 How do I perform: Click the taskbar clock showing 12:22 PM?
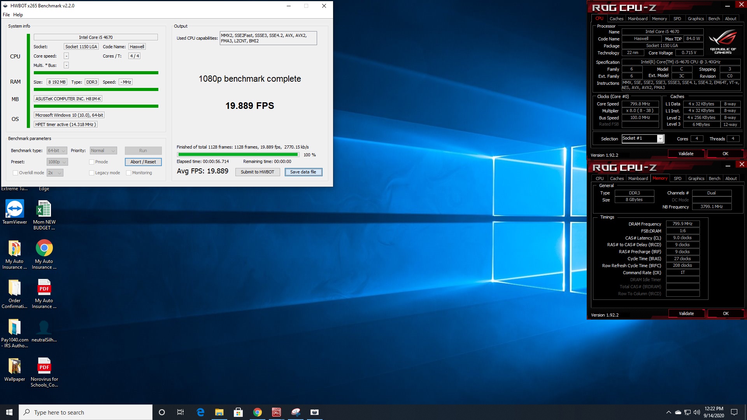pyautogui.click(x=714, y=412)
